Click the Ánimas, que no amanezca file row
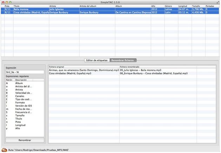 tap(84, 70)
